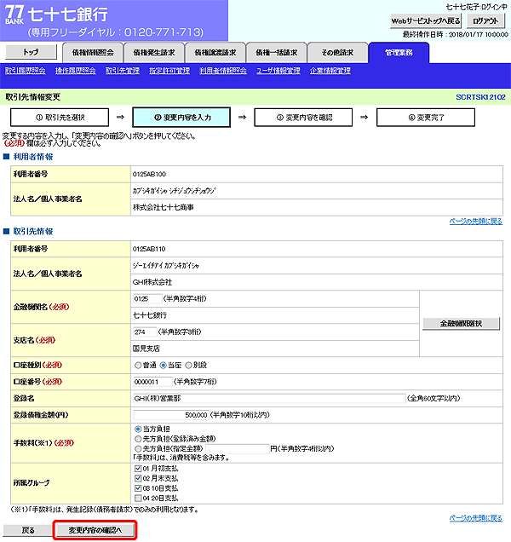
Task: Click ページの先頭に戻る below 利用者情報 table
Action: click(x=476, y=222)
